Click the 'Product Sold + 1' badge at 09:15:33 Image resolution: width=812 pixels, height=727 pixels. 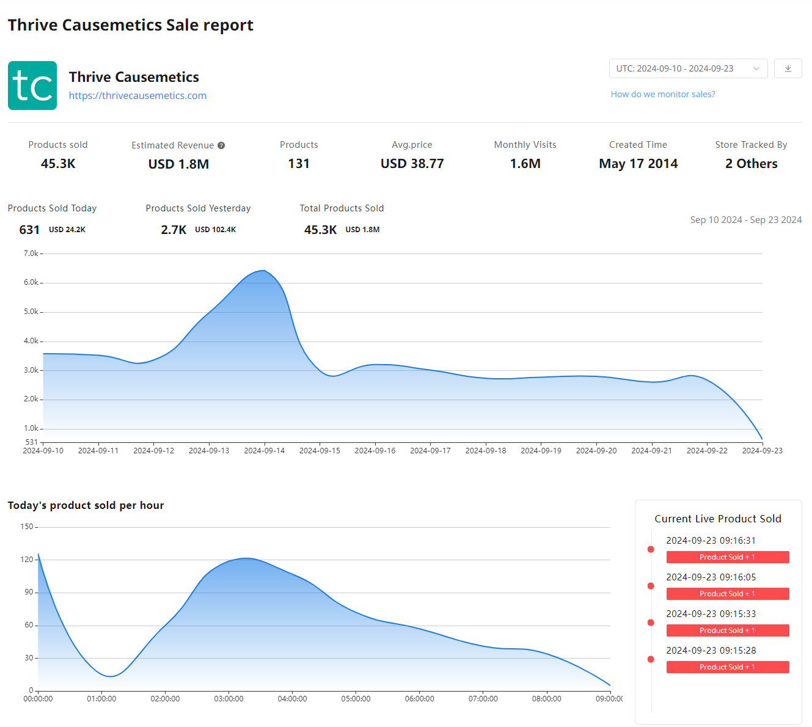[x=728, y=630]
